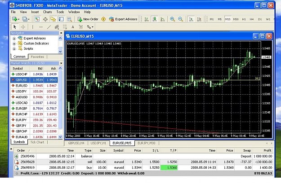Expand the Scripts tree node
Screen dimensions: 281x183
pyautogui.click(x=14, y=49)
